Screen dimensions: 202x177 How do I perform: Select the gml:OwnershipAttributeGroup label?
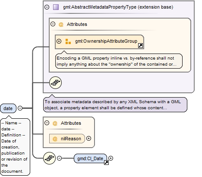coord(106,41)
